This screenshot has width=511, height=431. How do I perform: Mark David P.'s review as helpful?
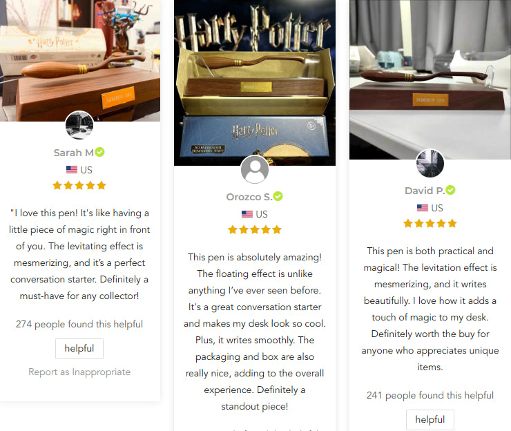(430, 419)
